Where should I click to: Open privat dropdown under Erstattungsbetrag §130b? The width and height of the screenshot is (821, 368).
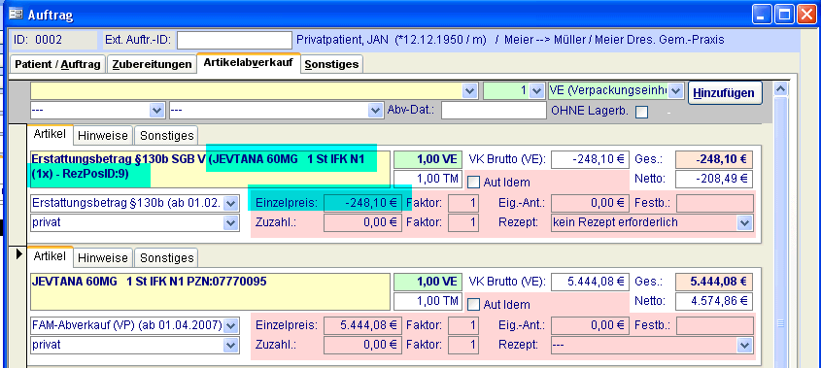click(231, 222)
